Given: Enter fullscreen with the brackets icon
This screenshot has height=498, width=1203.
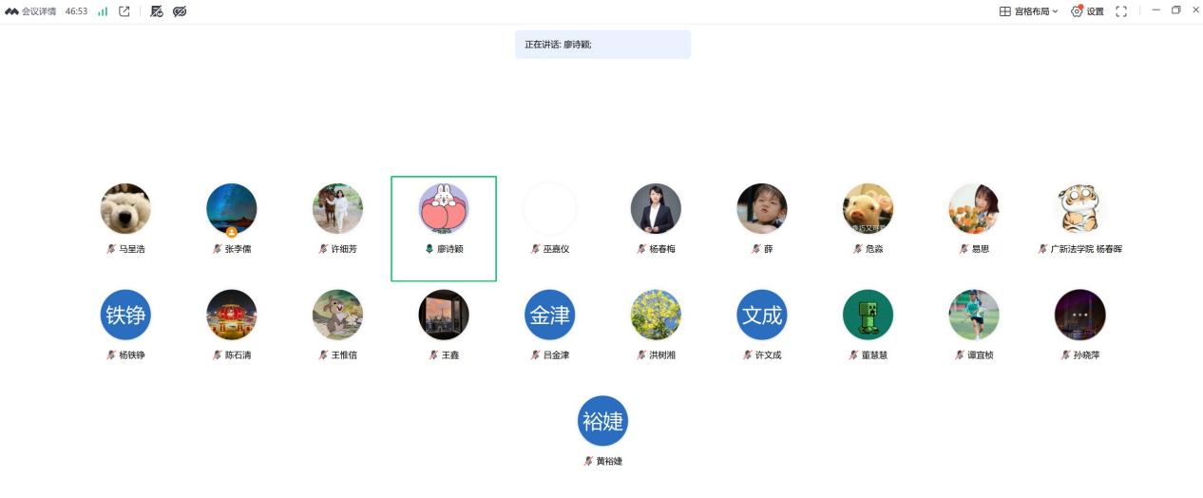Looking at the screenshot, I should 1121,11.
